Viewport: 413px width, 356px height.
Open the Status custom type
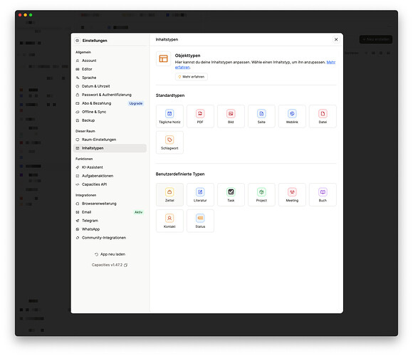tap(200, 221)
